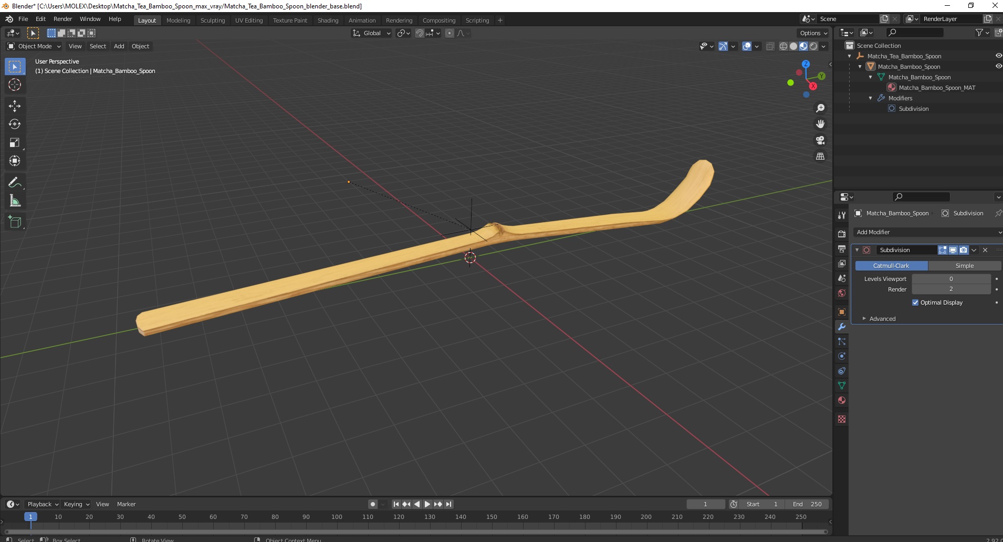
Task: Toggle modifier viewport display button
Action: 953,250
